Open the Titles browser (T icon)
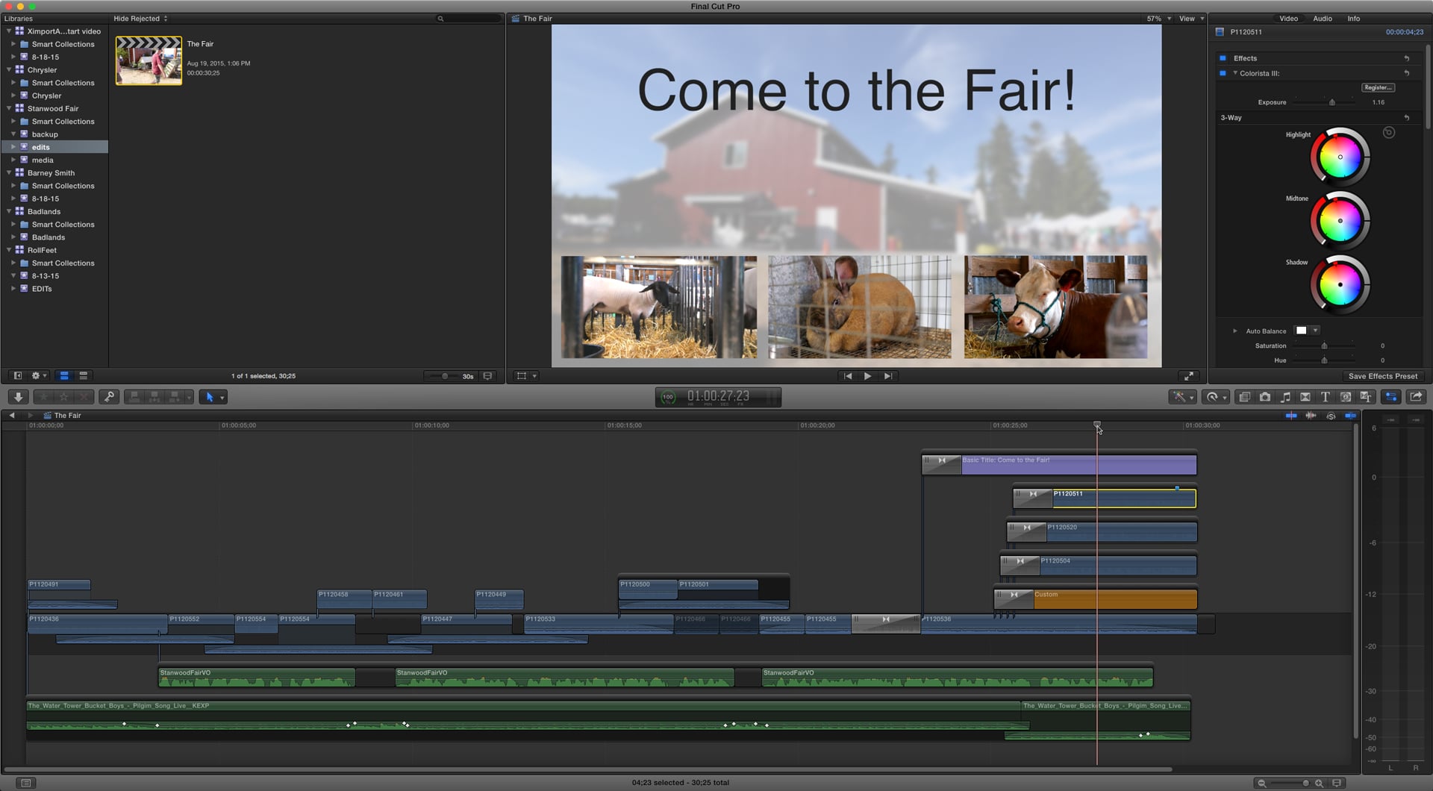The height and width of the screenshot is (791, 1433). (1326, 397)
